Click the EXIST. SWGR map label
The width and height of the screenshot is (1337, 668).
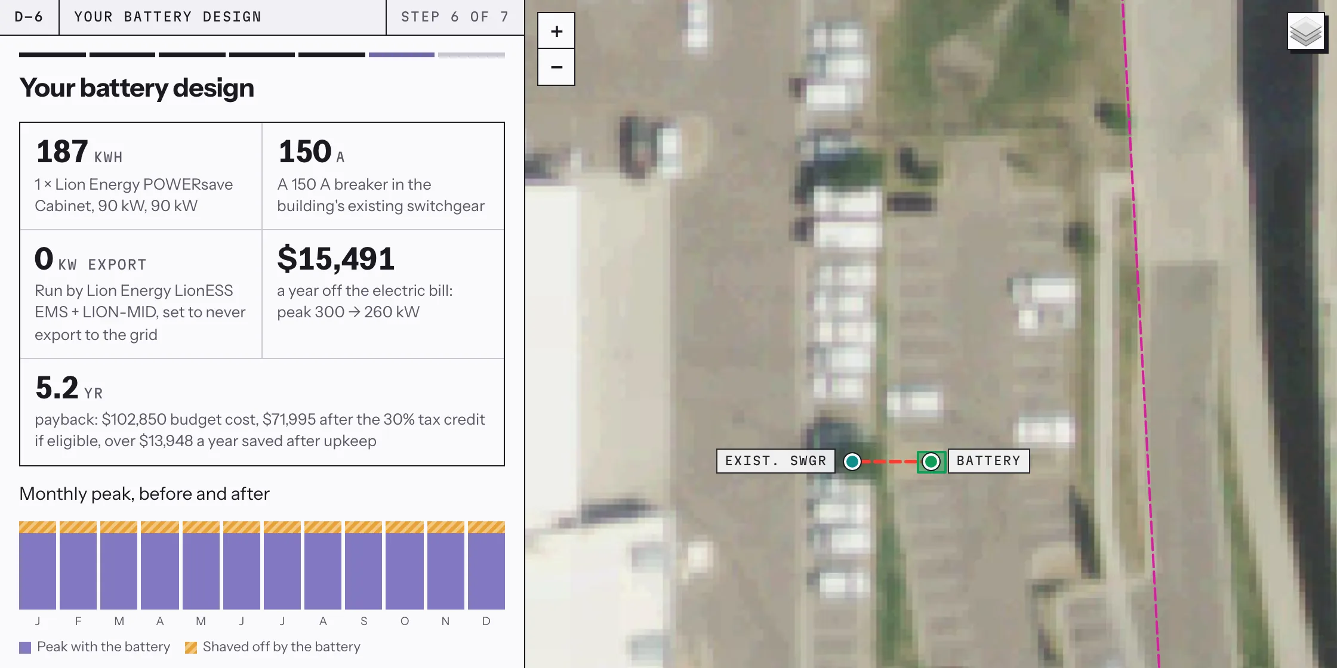[x=775, y=461]
